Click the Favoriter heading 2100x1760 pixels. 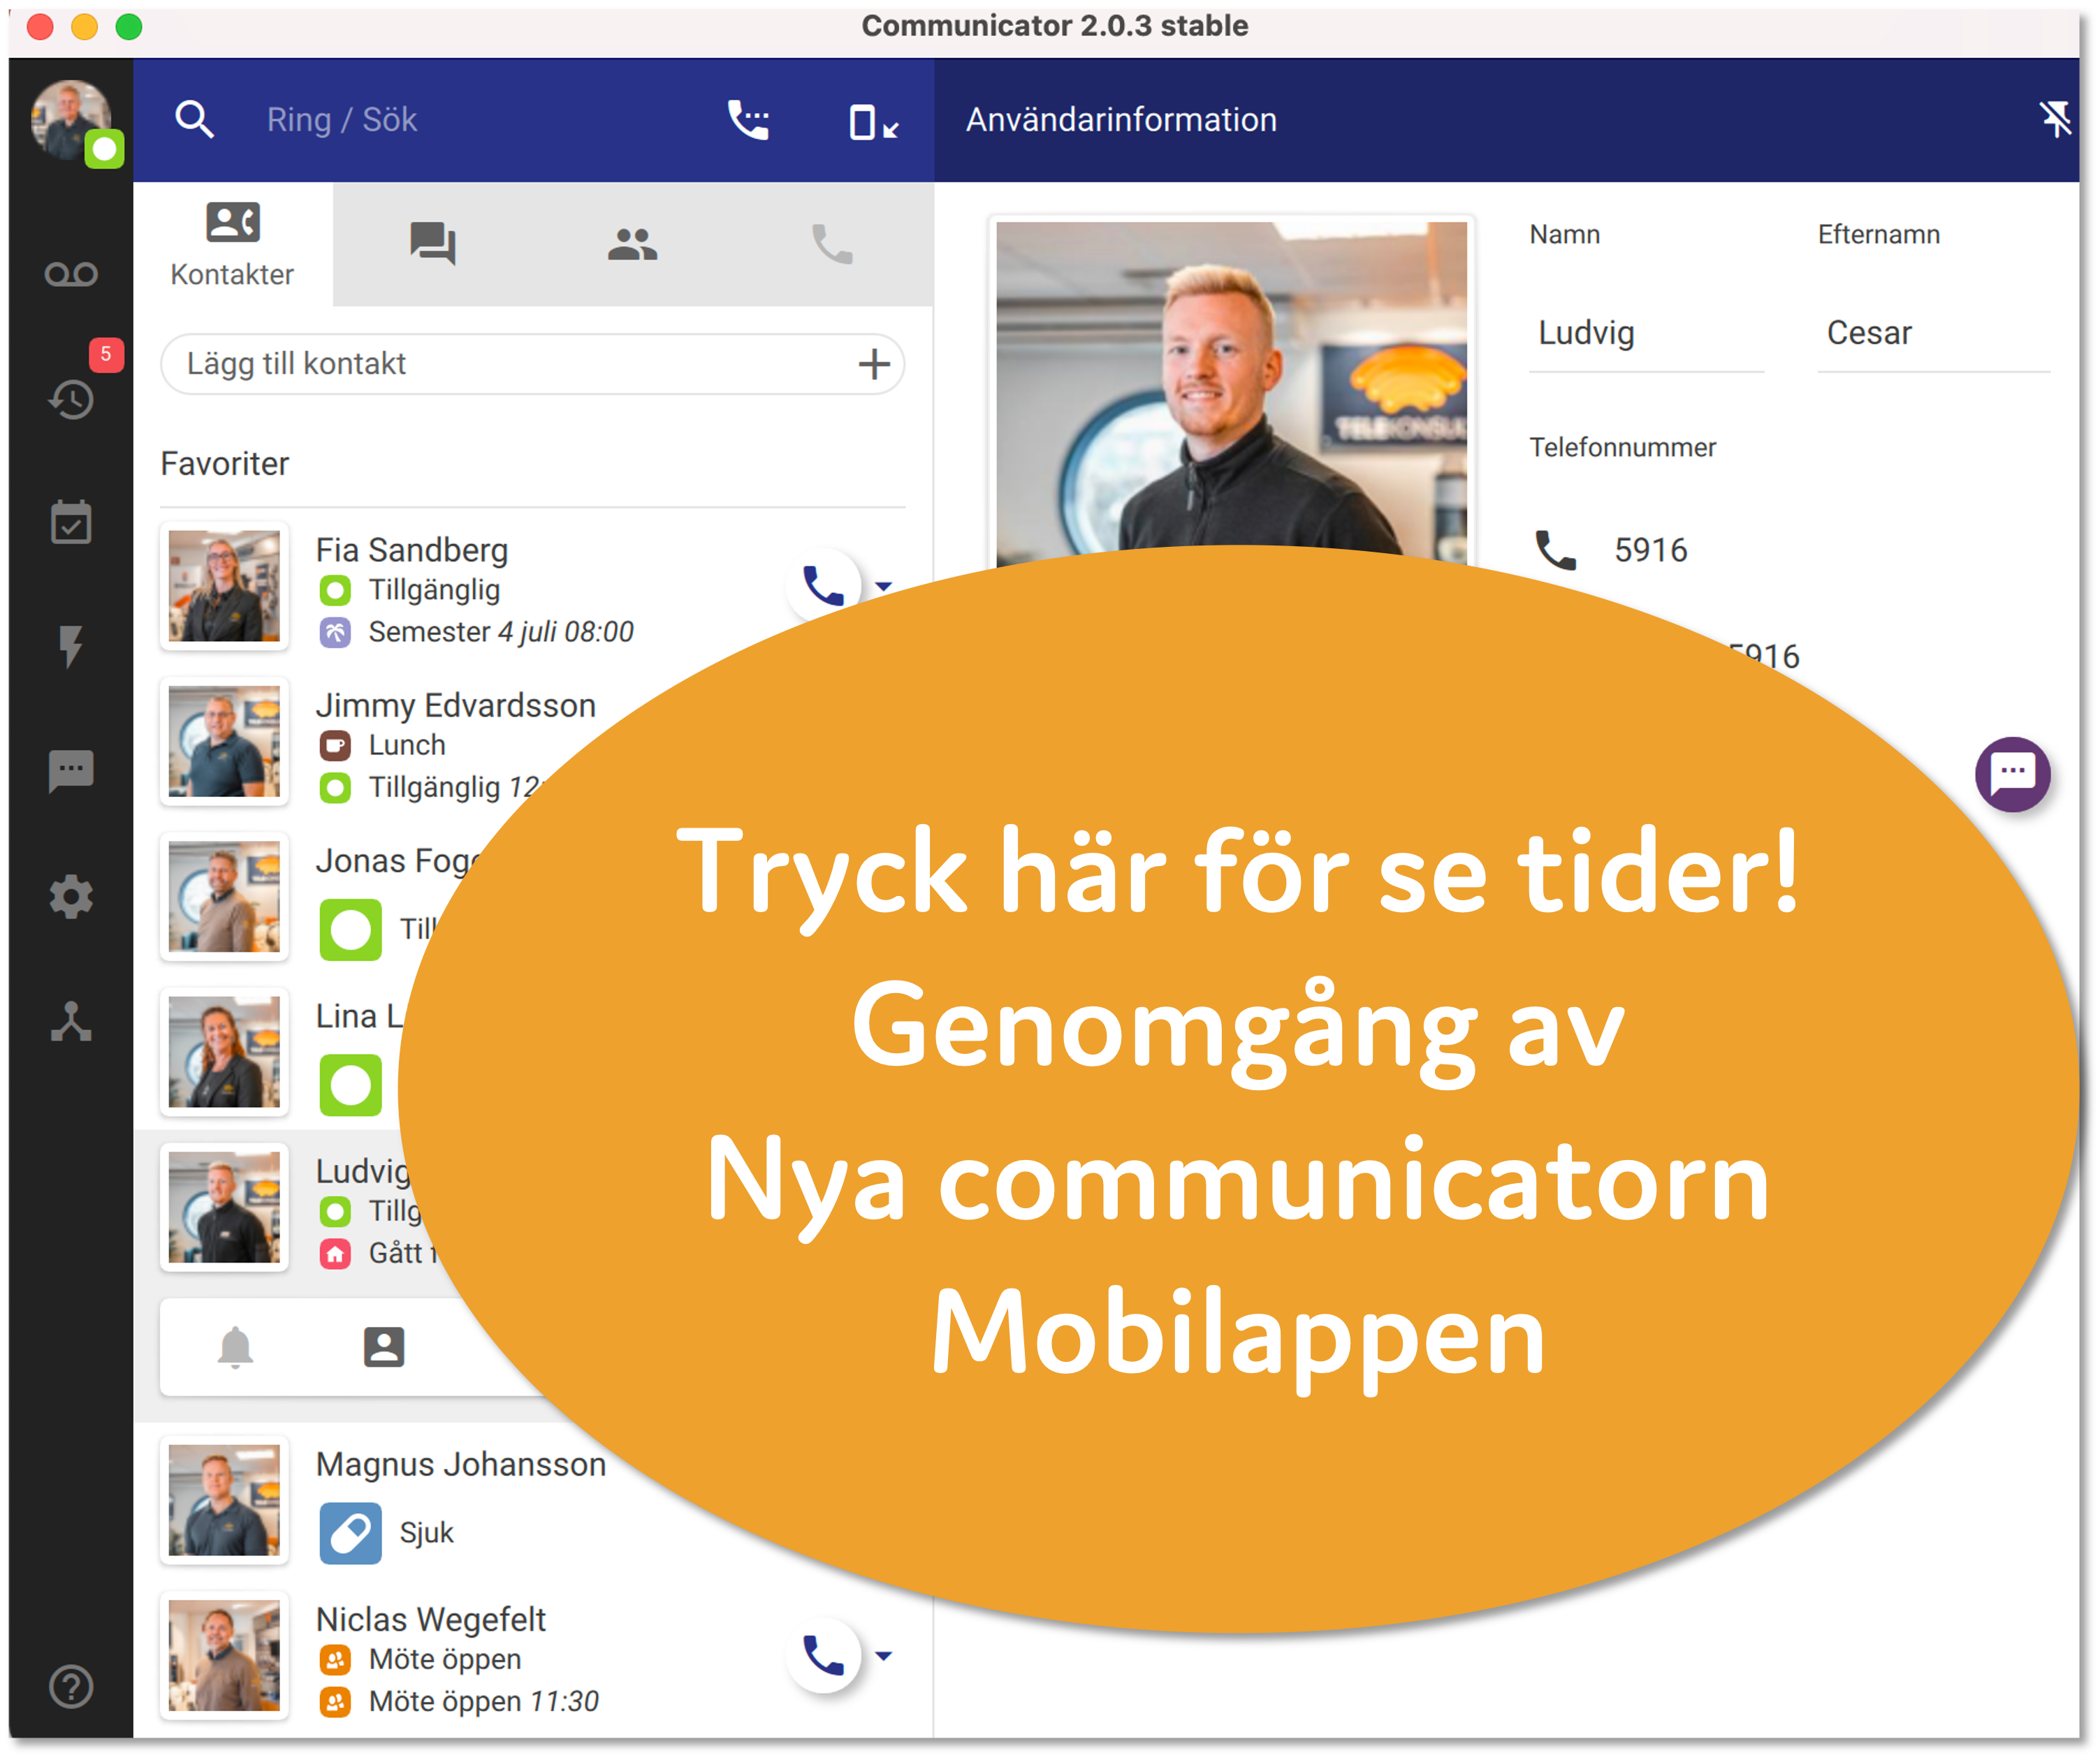225,464
